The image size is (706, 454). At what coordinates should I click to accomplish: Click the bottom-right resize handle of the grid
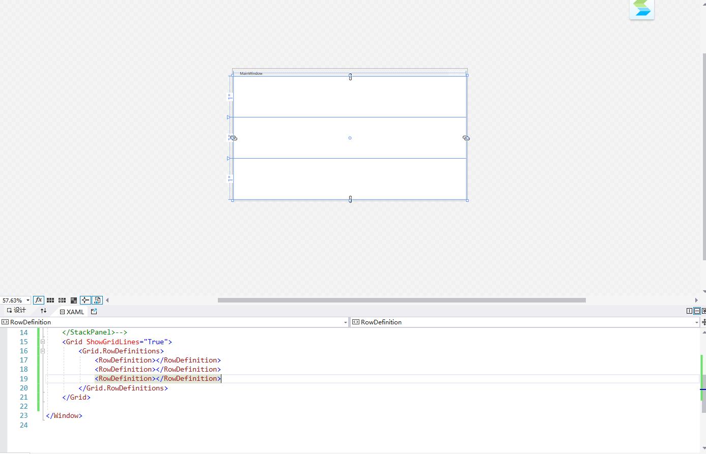(467, 200)
